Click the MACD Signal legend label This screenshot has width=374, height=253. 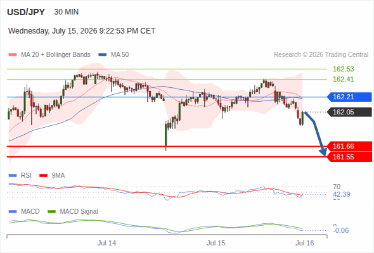[79, 212]
